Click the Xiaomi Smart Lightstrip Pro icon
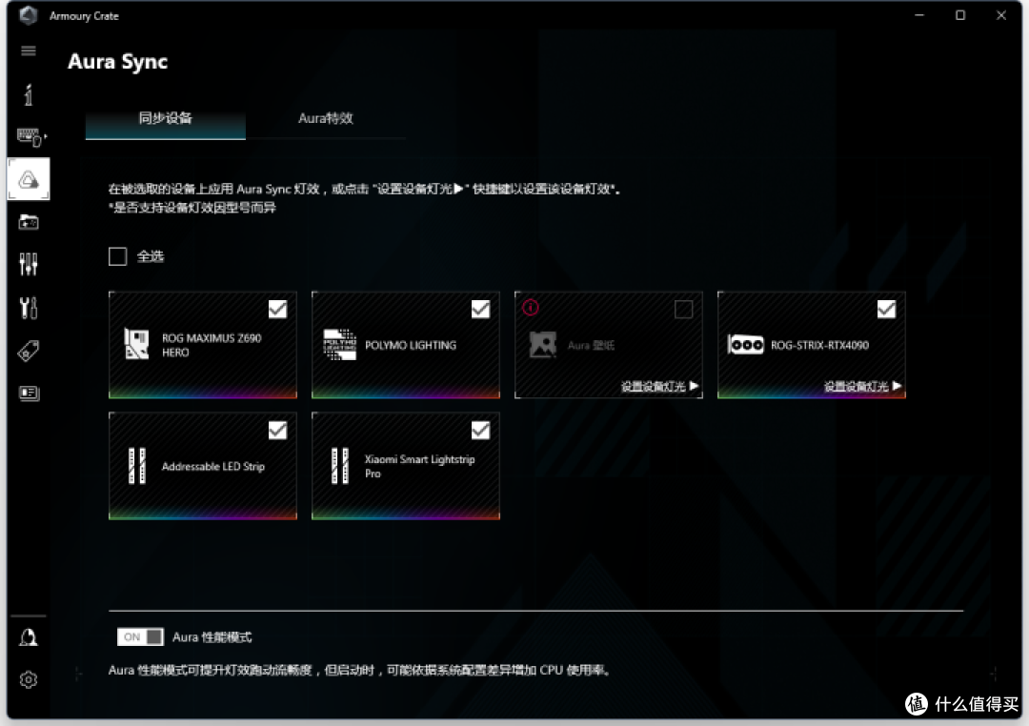 pyautogui.click(x=340, y=466)
